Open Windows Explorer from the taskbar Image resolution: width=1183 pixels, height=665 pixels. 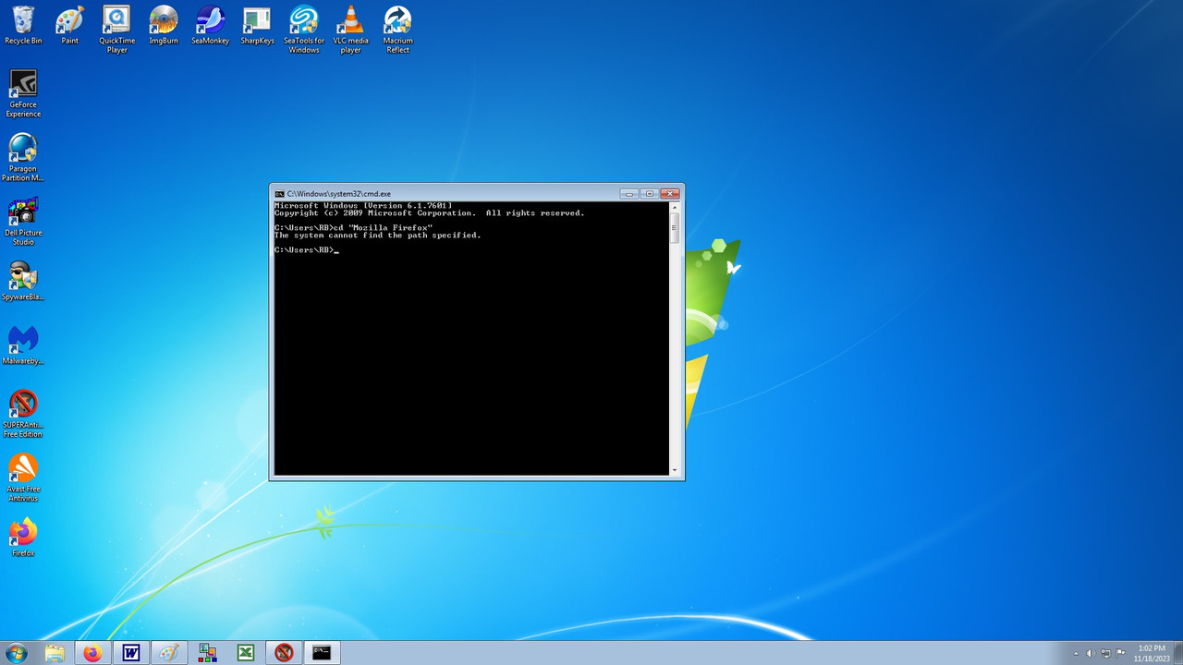point(55,653)
